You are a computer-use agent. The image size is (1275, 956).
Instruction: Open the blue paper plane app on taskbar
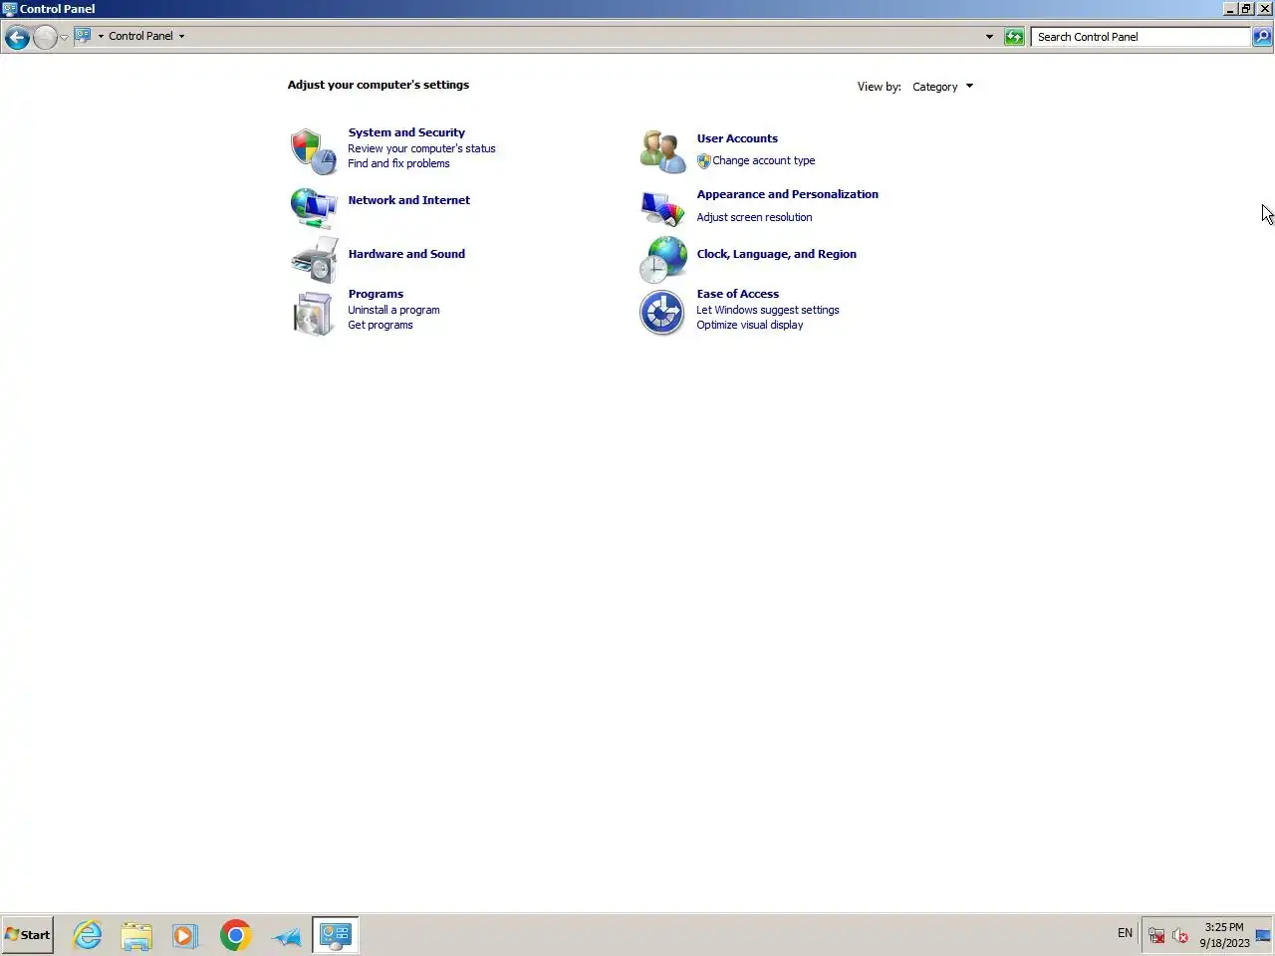point(287,936)
